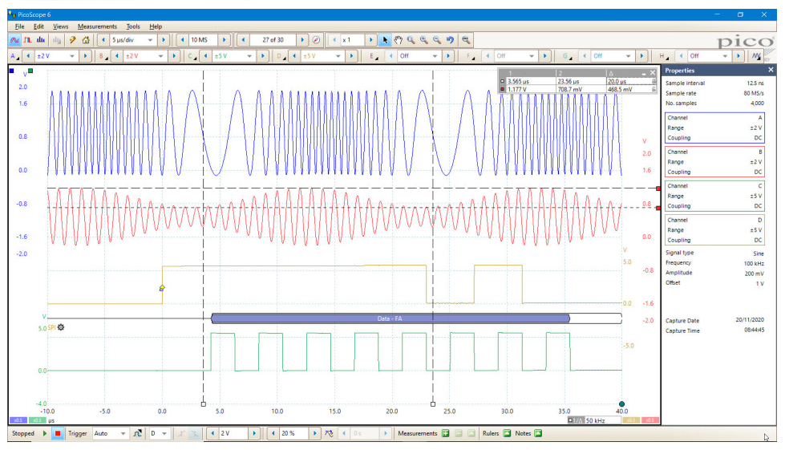This screenshot has height=450, width=785.
Task: Select the hand pan tool
Action: pyautogui.click(x=398, y=40)
